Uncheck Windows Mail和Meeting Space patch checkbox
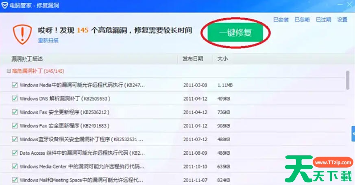Viewport: 355px width, 185px height. [x=15, y=180]
